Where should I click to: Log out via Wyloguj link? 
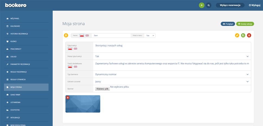(x=254, y=5)
